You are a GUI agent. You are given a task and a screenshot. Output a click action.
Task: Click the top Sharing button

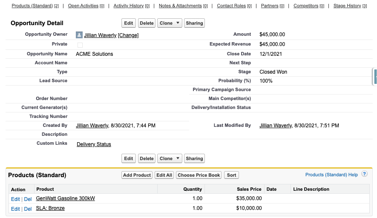(x=194, y=23)
